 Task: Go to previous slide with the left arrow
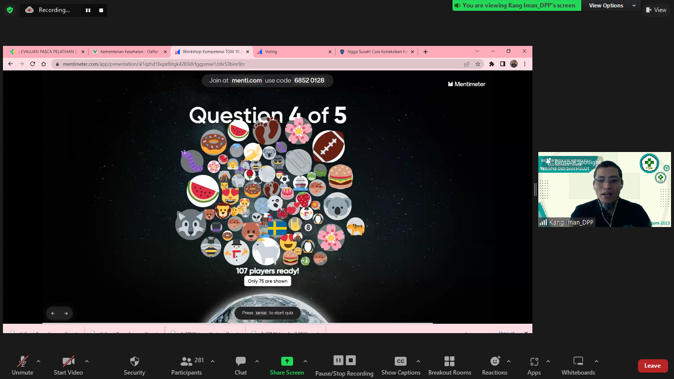pyautogui.click(x=53, y=313)
